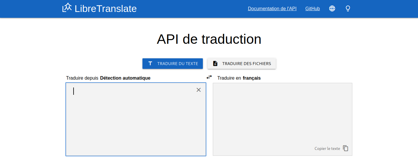
Task: Click inside the translated output text box
Action: 282,114
